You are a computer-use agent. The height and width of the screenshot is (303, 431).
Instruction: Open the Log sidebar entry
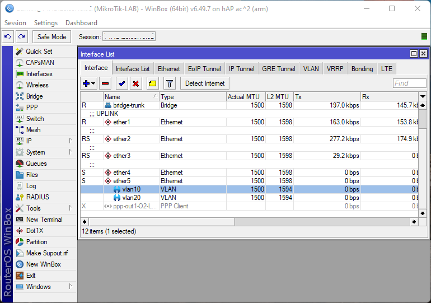[x=45, y=186]
